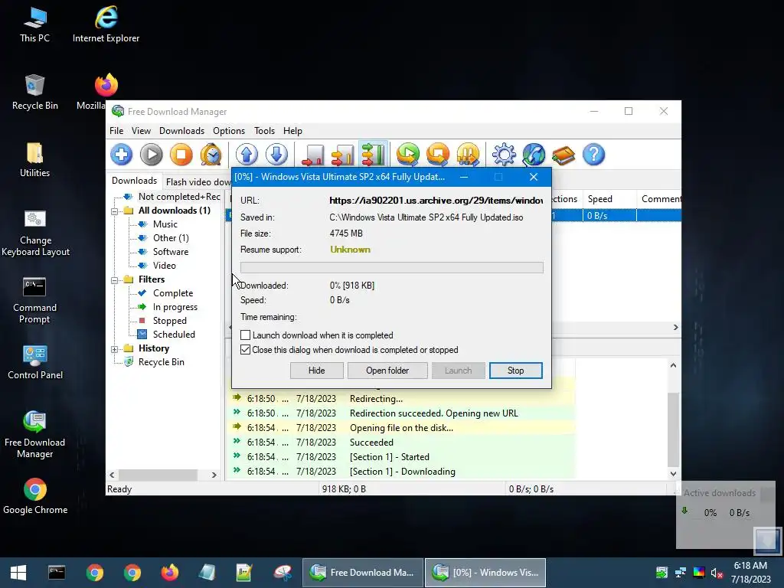Click Firefox icon in the taskbar
Screen dimensions: 784x588
(x=169, y=572)
